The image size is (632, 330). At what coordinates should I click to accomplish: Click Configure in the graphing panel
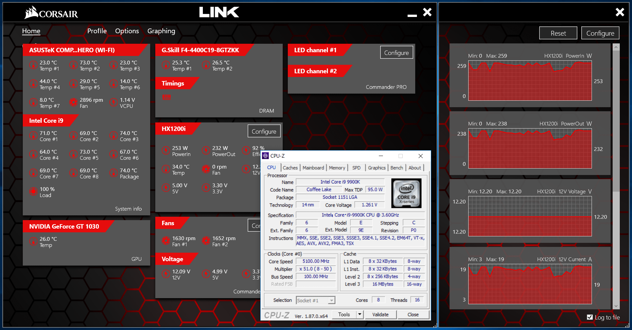coord(600,33)
